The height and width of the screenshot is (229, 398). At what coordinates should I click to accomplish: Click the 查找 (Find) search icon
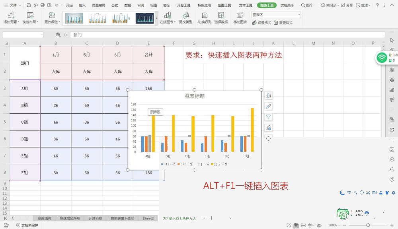point(306,5)
